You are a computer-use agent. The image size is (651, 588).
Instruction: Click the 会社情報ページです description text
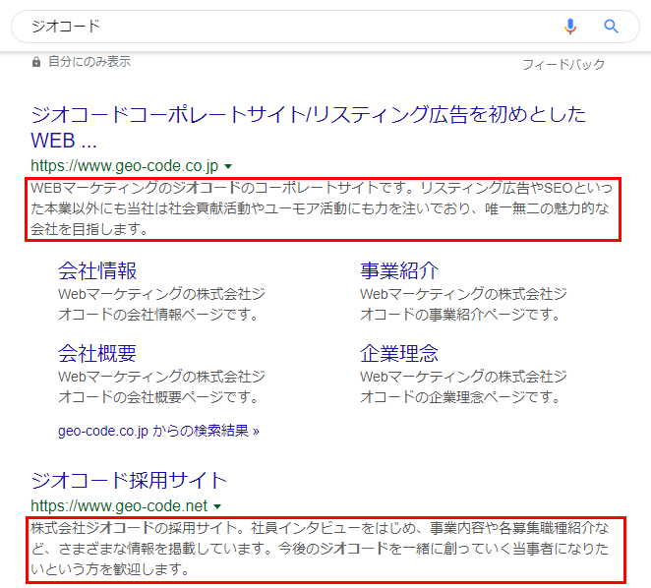[x=161, y=305]
